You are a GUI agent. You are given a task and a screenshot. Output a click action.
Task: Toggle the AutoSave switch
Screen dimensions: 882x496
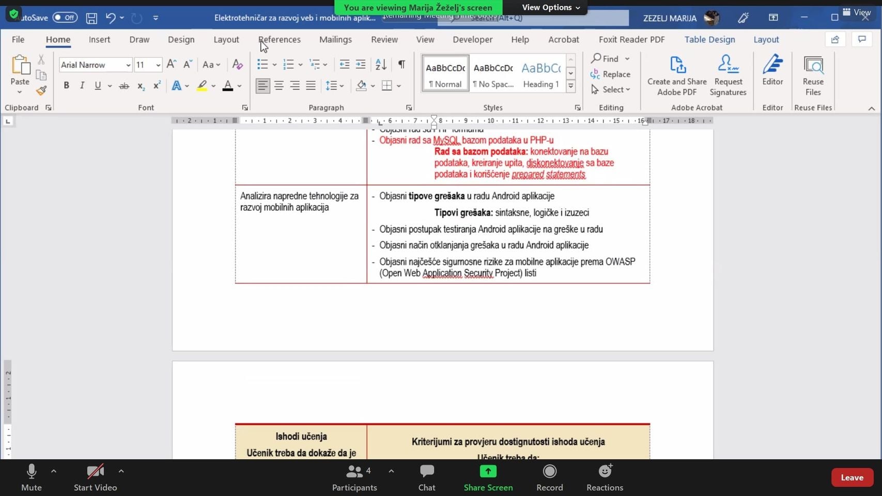(65, 18)
